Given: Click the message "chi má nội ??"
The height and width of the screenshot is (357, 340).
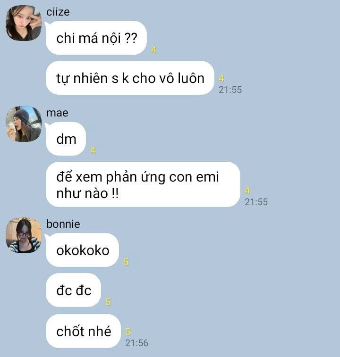Looking at the screenshot, I should 96,38.
